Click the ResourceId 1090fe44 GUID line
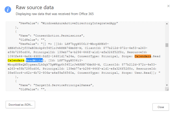This screenshot has width=174, height=113. coord(38,56)
